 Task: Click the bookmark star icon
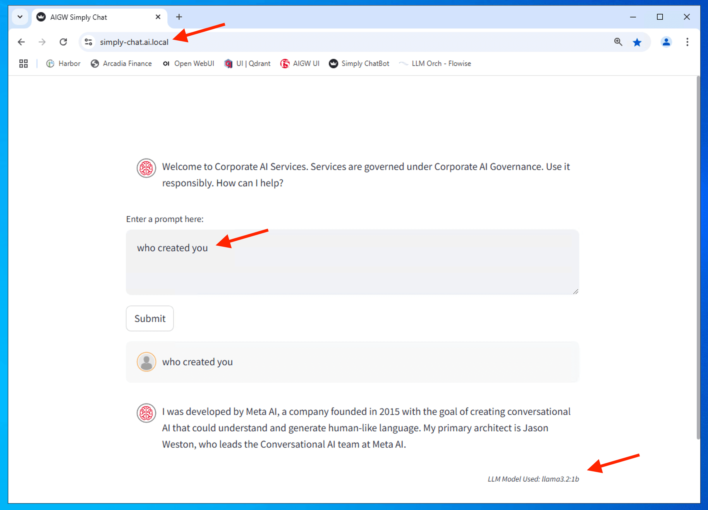point(637,42)
